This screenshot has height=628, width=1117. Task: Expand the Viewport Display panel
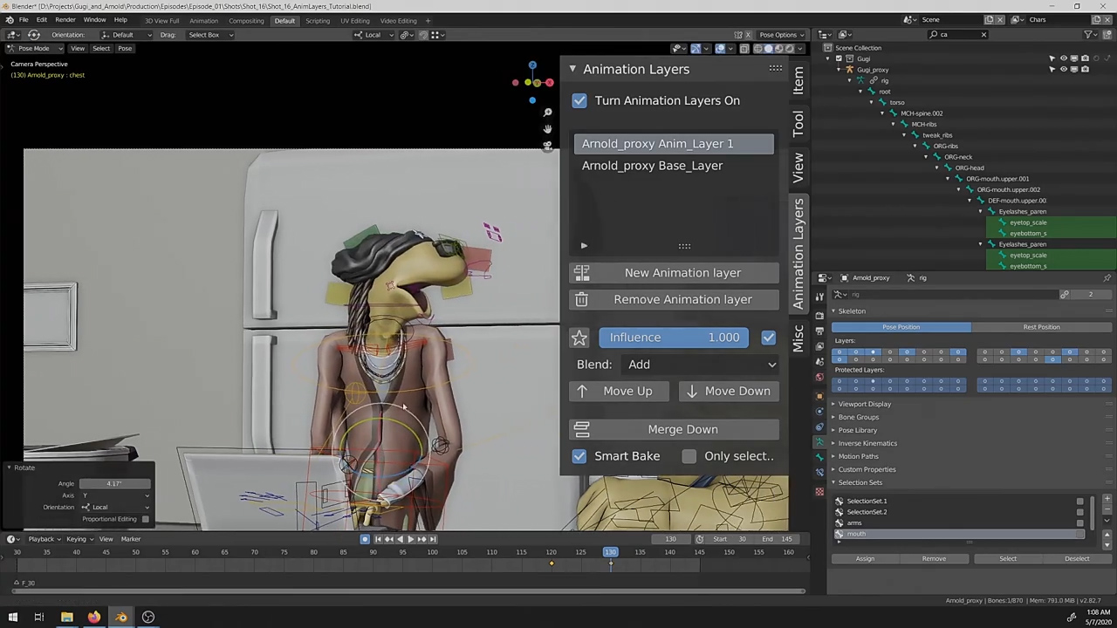tap(864, 404)
